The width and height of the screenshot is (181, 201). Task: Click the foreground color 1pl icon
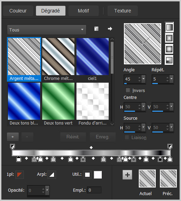pyautogui.click(x=19, y=175)
